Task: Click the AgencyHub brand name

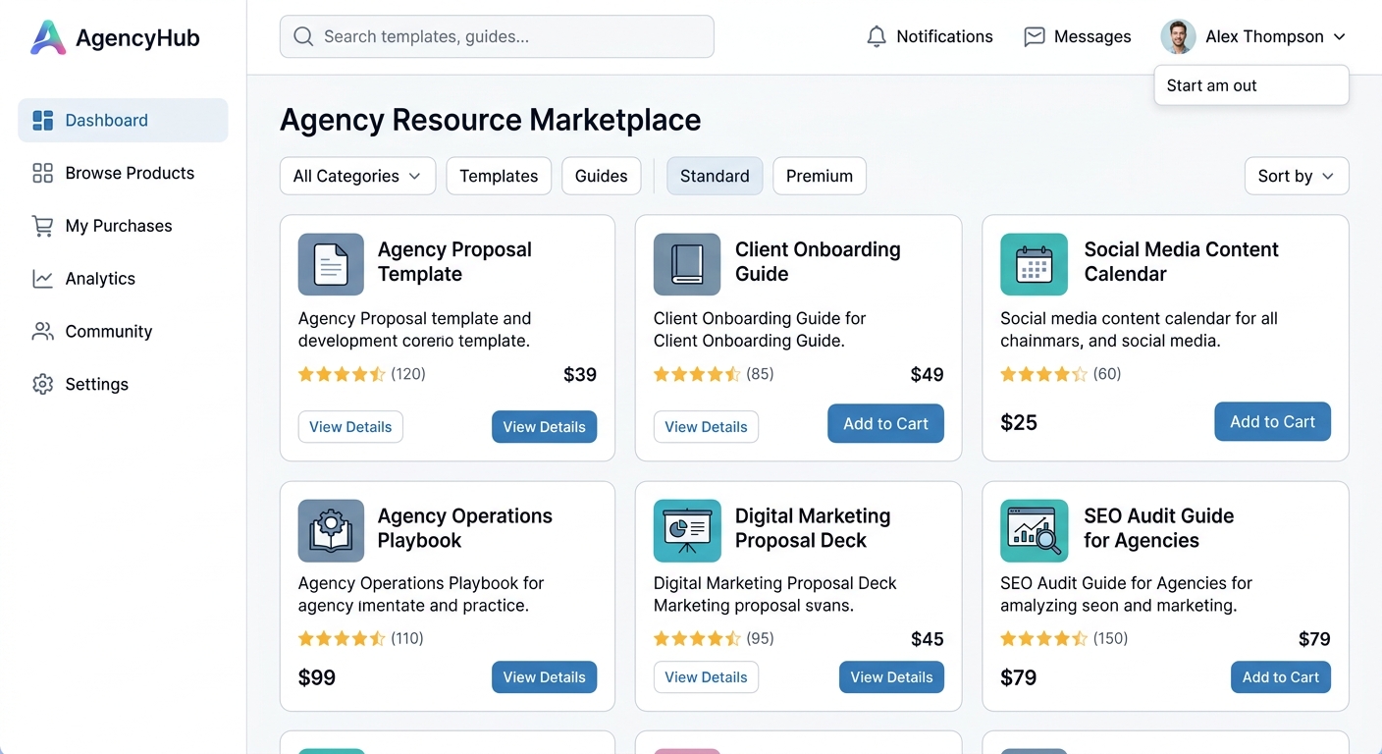Action: pyautogui.click(x=137, y=38)
